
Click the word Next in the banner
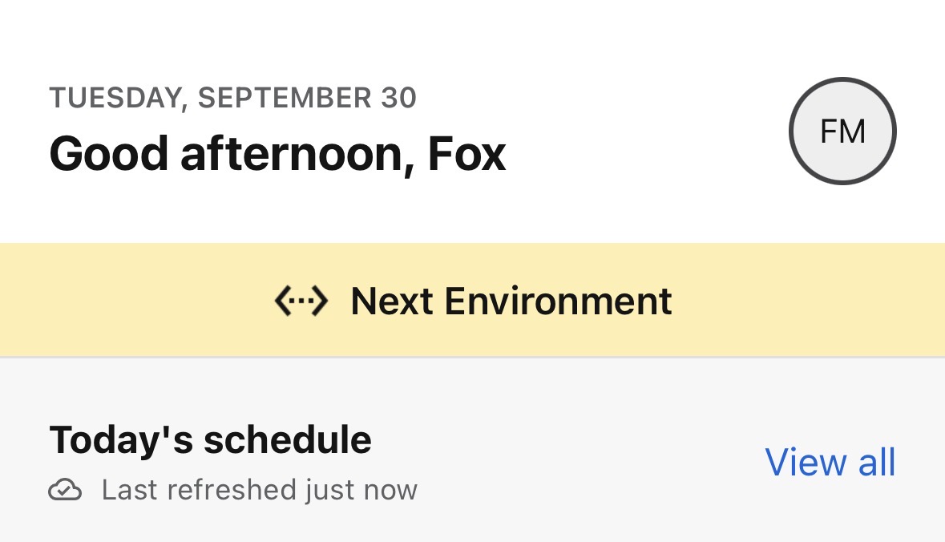coord(391,301)
